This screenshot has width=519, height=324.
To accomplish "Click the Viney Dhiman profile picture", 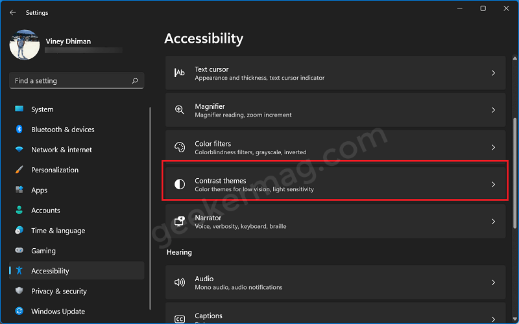I will (x=25, y=45).
